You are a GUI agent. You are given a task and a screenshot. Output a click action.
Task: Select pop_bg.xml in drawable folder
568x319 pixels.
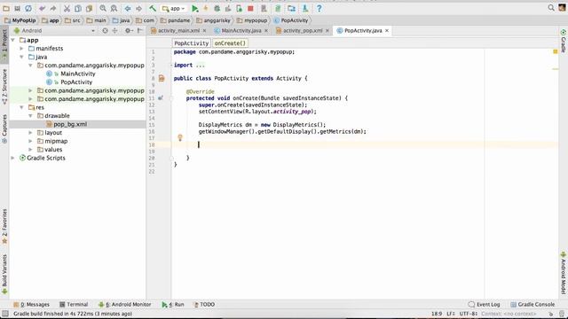point(70,124)
